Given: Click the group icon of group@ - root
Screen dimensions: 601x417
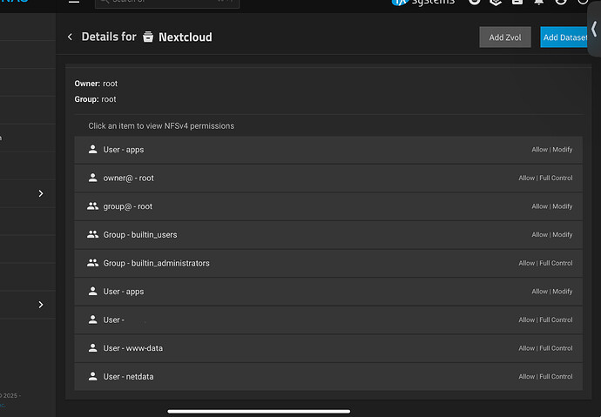Looking at the screenshot, I should coord(92,206).
